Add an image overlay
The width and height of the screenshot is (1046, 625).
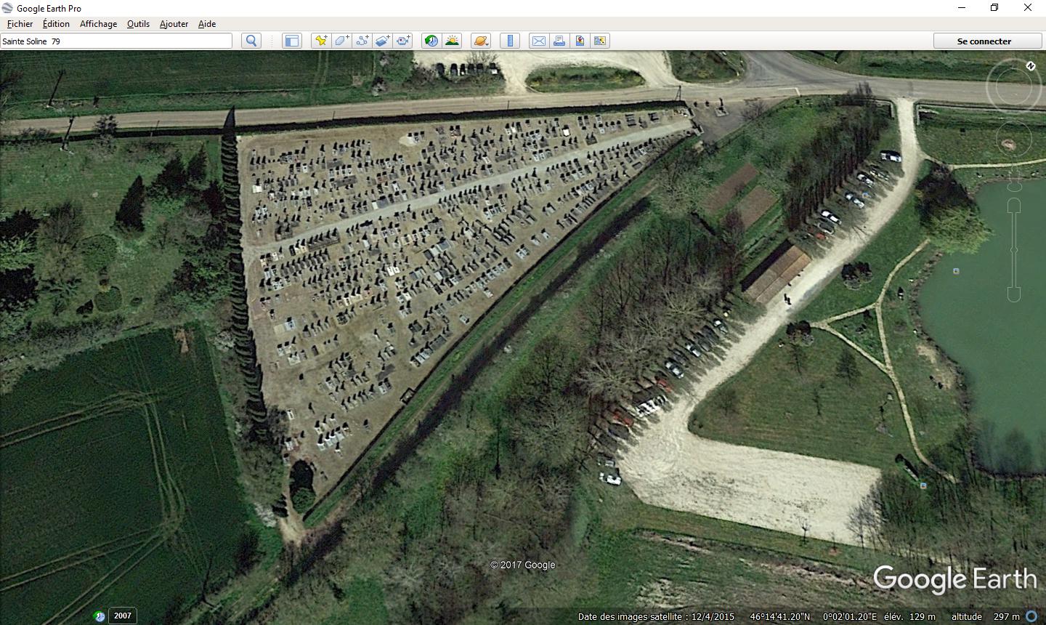pyautogui.click(x=382, y=41)
